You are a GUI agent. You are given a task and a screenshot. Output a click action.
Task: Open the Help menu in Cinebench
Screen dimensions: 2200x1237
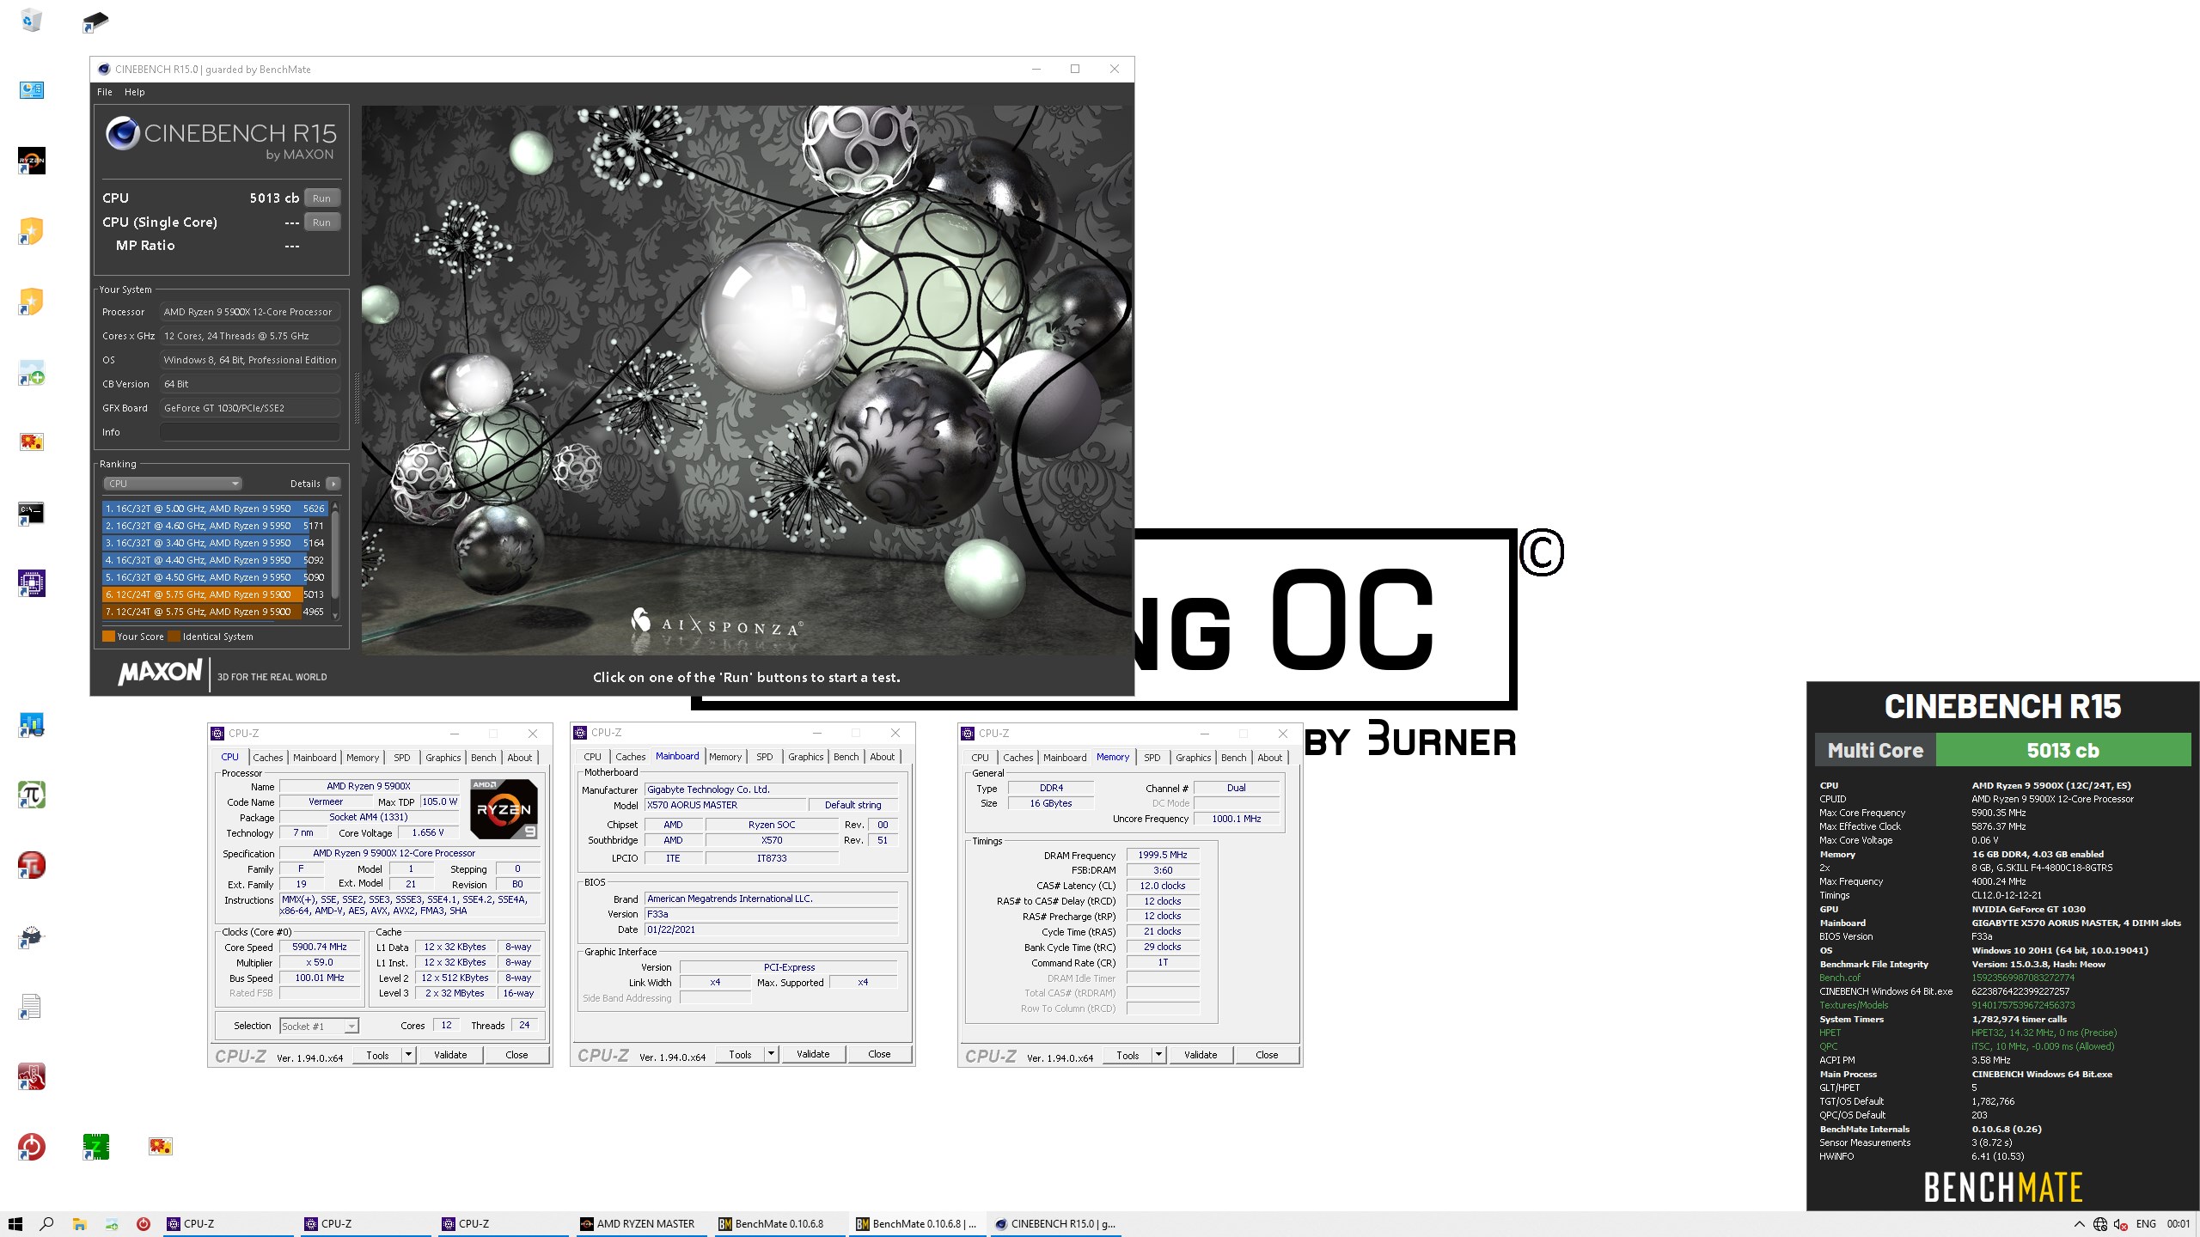[x=135, y=92]
